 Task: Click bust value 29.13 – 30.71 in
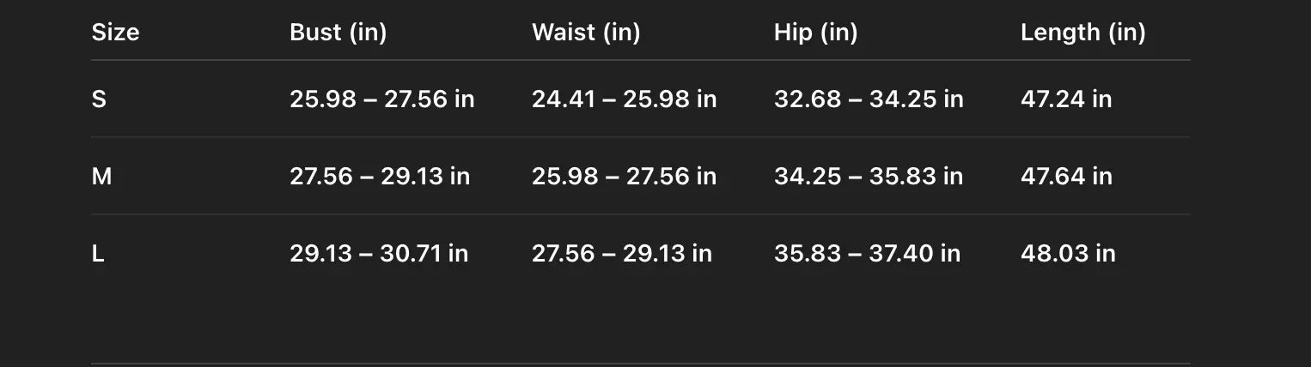pos(379,254)
